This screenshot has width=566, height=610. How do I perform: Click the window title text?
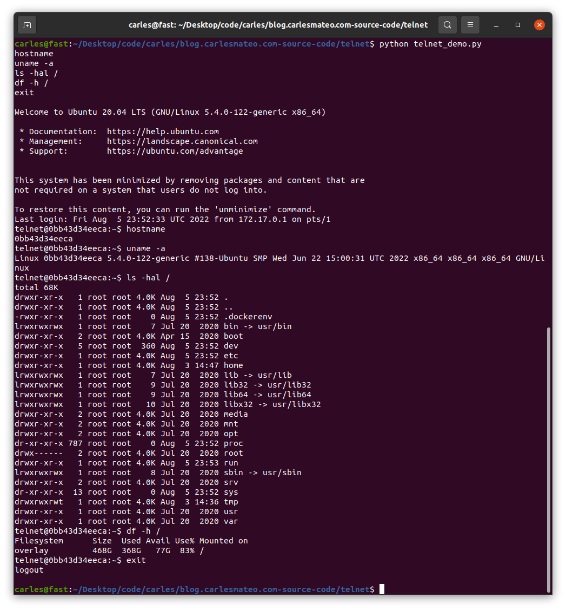pos(278,25)
